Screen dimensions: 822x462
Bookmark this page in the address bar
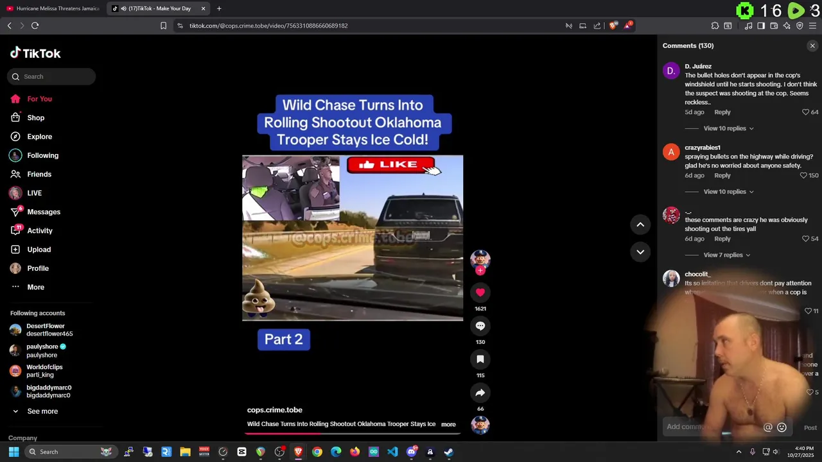(163, 26)
